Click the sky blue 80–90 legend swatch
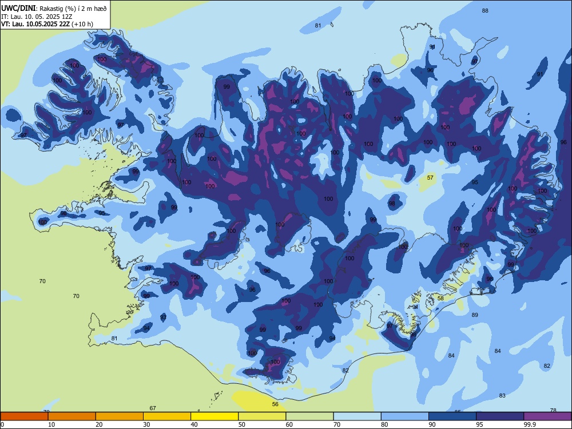The image size is (572, 429). point(404,416)
